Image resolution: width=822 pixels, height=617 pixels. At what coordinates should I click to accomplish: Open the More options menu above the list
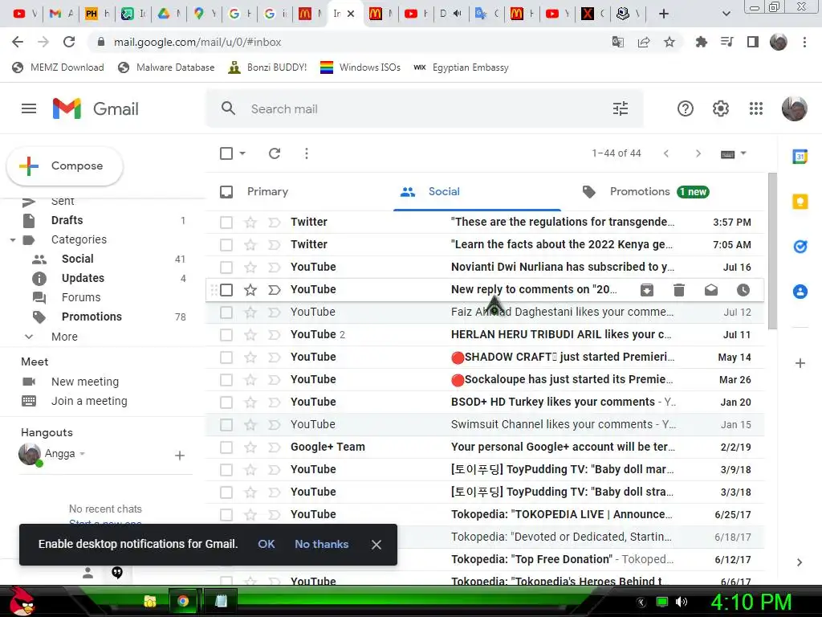pos(307,153)
